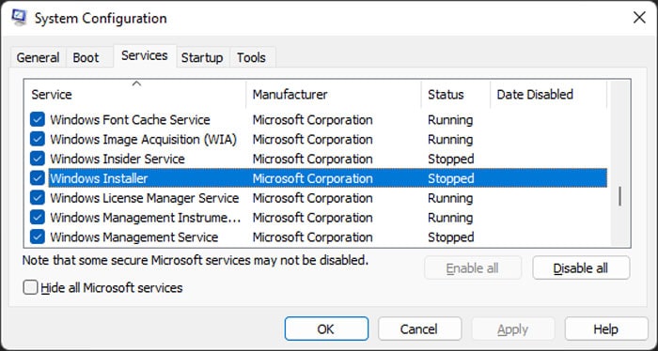Enable Hide all Microsoft services checkbox

coord(30,288)
